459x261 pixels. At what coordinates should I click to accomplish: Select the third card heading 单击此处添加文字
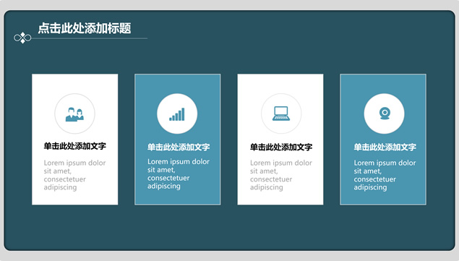tap(281, 147)
